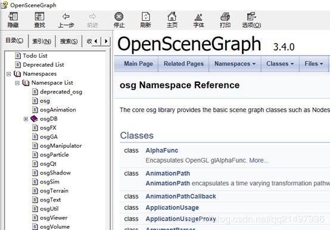Switch to the Search 搜索(S) tab
The width and height of the screenshot is (330, 230).
69,41
